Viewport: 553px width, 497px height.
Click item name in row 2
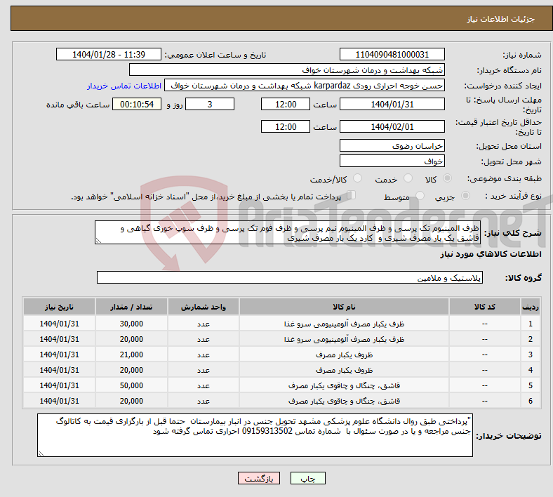tap(344, 339)
